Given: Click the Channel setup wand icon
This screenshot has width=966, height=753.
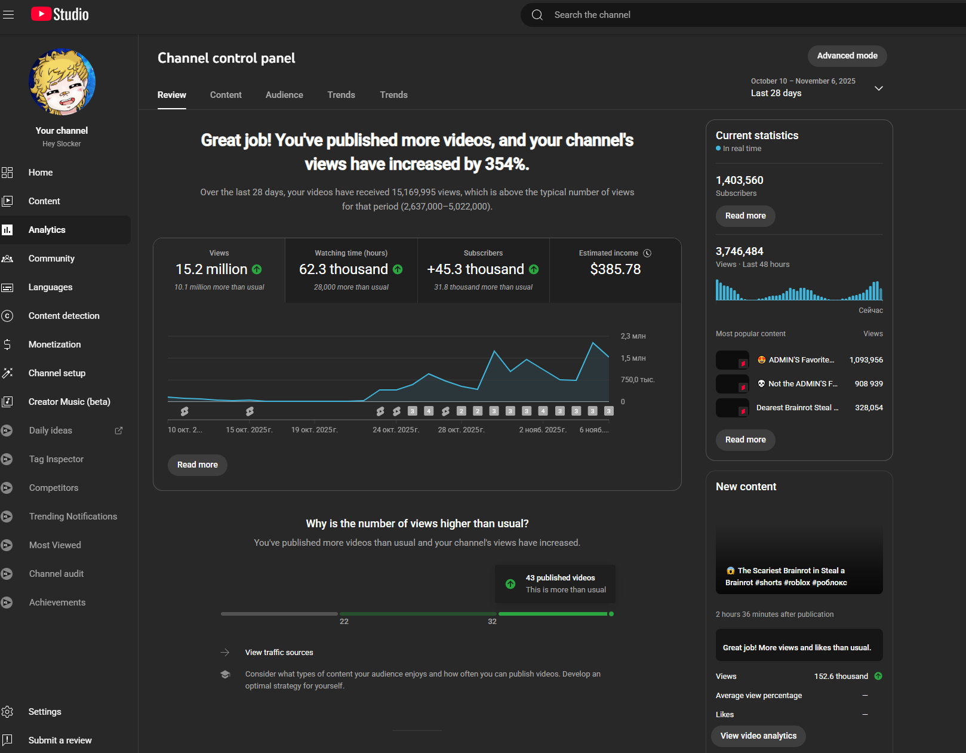Looking at the screenshot, I should (7, 373).
